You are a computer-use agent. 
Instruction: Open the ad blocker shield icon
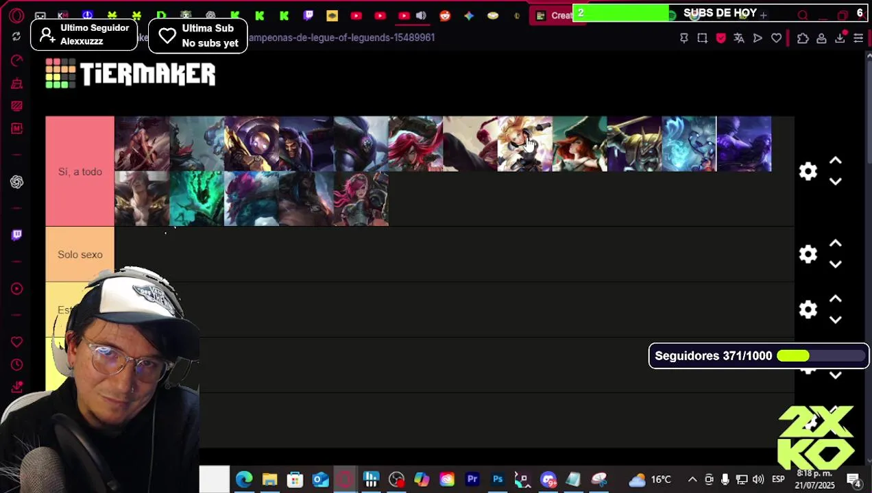click(x=720, y=38)
